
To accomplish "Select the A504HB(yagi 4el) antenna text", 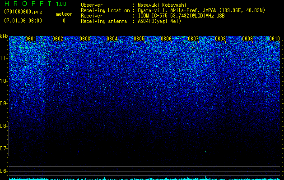I will coord(159,21).
